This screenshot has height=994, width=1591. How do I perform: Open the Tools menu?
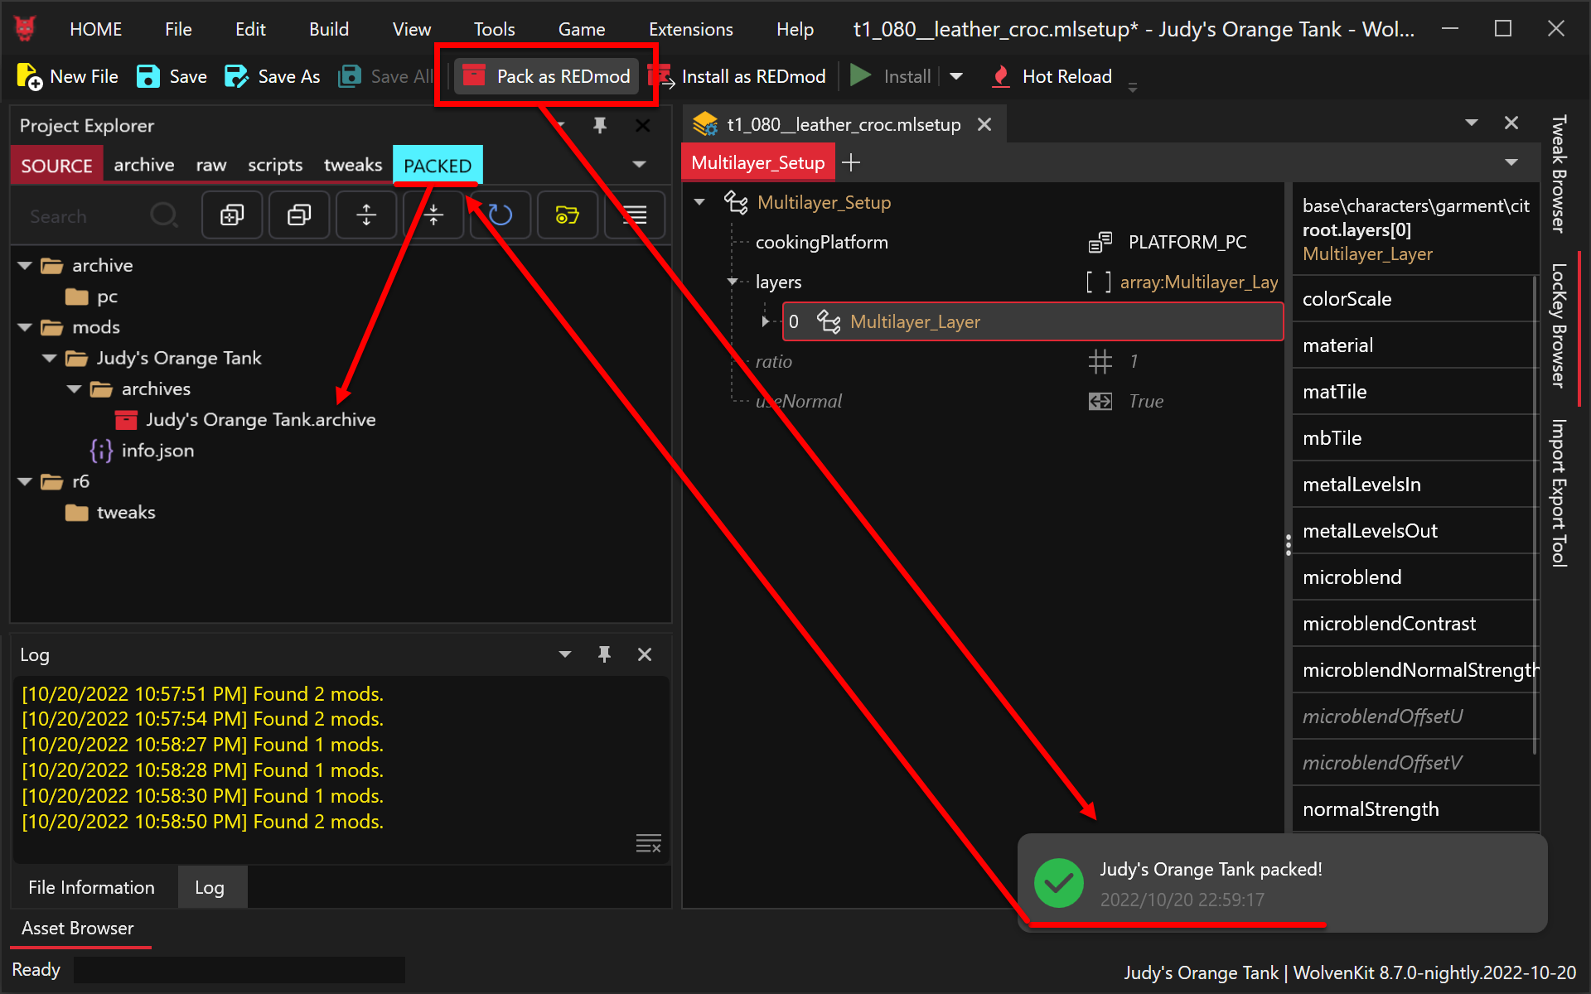coord(494,29)
